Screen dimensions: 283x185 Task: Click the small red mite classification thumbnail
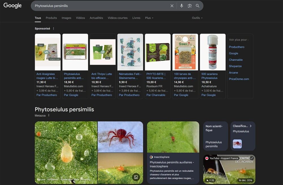pos(237,144)
